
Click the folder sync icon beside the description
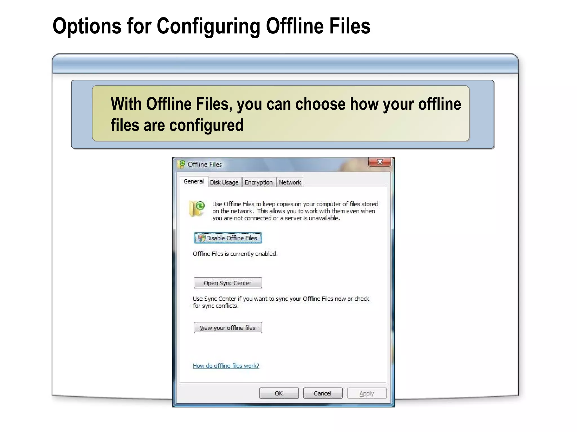[197, 209]
